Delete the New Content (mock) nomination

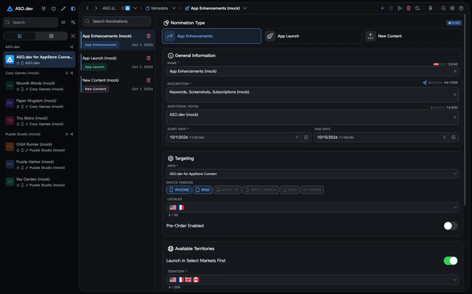click(x=148, y=80)
